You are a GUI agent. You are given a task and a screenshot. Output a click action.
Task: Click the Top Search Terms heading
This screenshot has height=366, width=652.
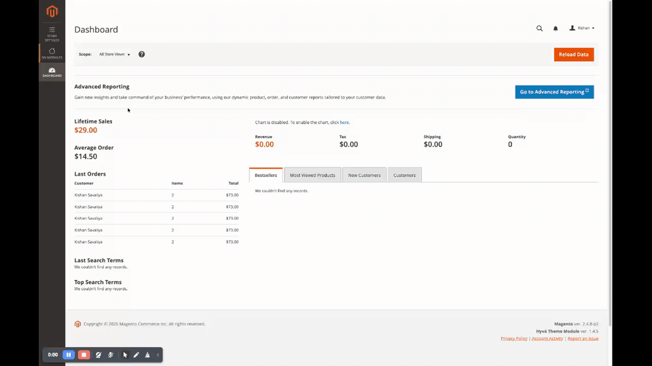point(98,282)
